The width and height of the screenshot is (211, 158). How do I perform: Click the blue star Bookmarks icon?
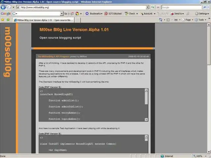coord(87,13)
